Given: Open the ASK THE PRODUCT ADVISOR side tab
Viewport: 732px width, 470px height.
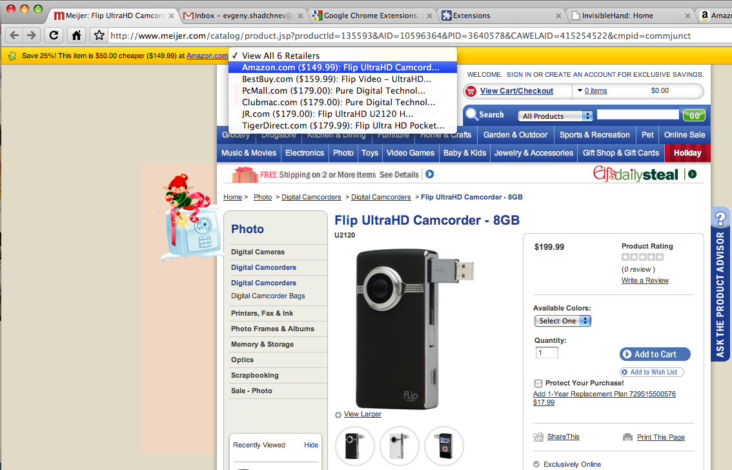Looking at the screenshot, I should (720, 284).
